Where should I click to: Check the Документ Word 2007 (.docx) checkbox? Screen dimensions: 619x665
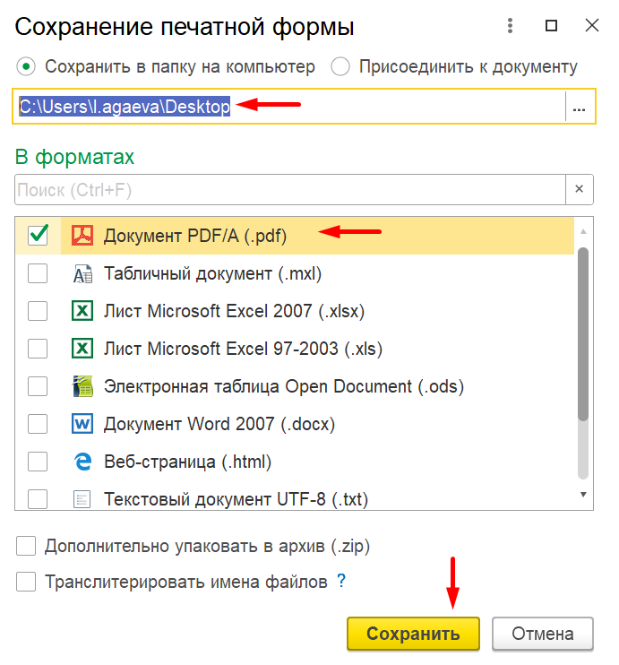pyautogui.click(x=38, y=424)
